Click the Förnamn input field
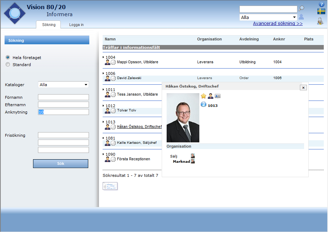 pyautogui.click(x=63, y=97)
